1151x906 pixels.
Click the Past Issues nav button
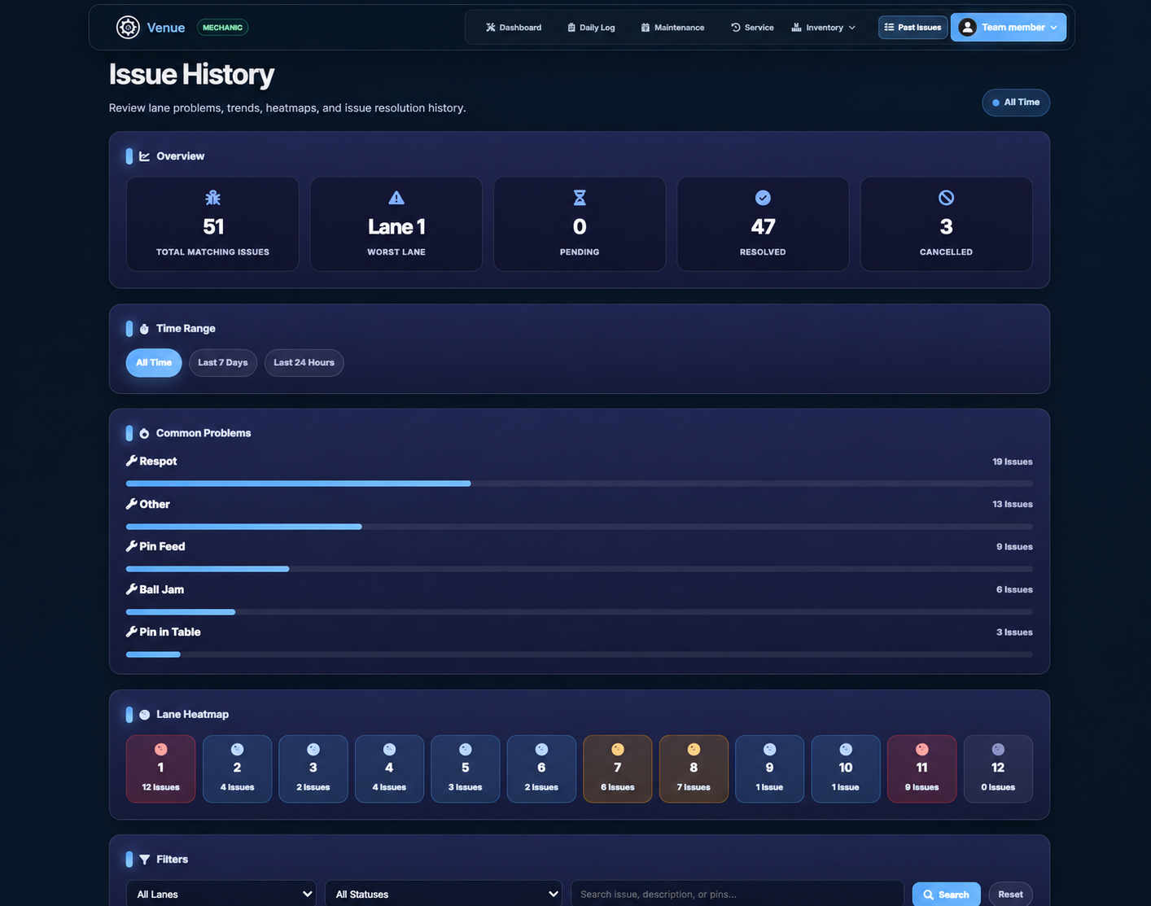pos(912,28)
